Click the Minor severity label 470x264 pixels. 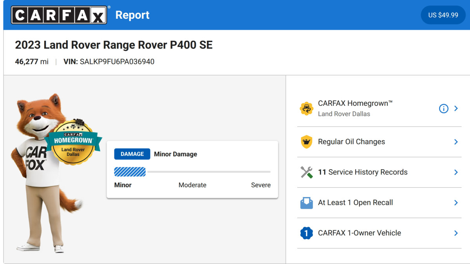pyautogui.click(x=123, y=185)
